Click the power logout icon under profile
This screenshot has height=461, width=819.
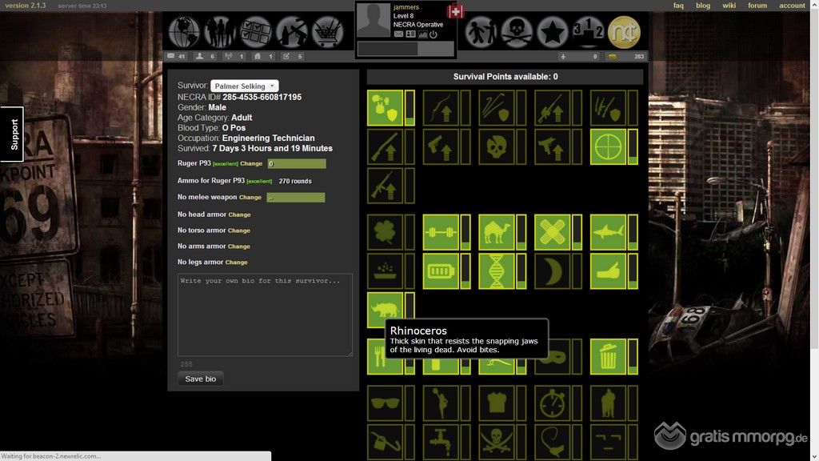pos(433,34)
